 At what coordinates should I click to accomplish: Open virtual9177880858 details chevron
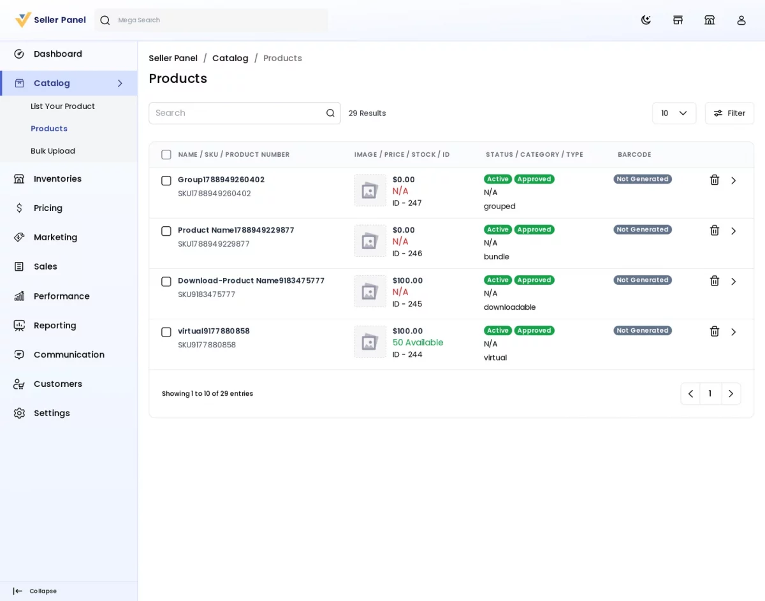tap(734, 332)
